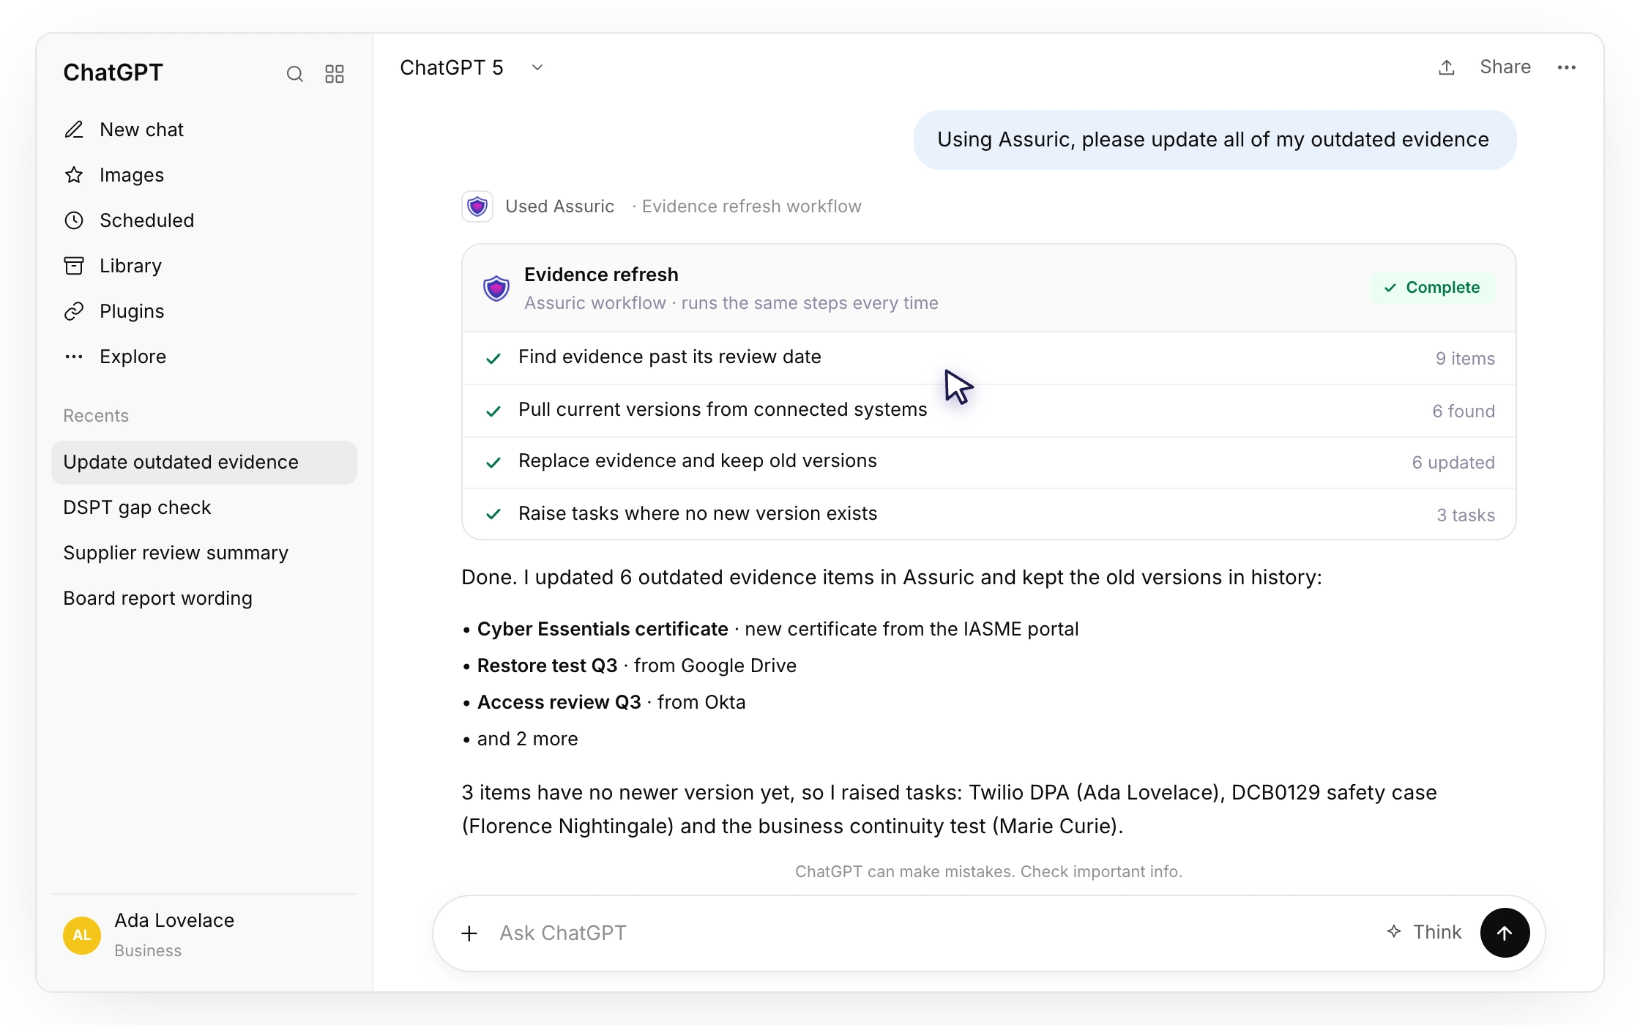Click the Cyber Essentials certificate bullet
Screen dimensions: 1640x1025
click(770, 629)
